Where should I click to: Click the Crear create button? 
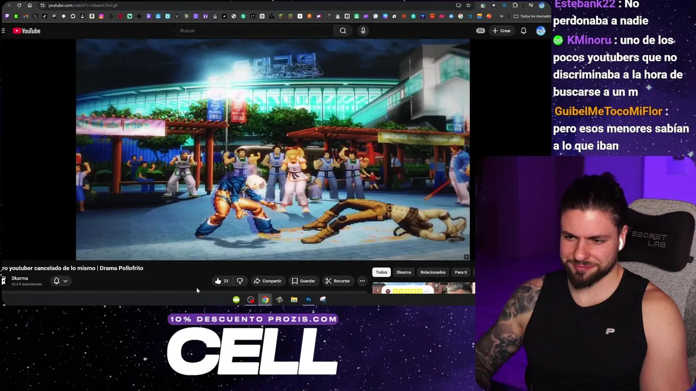(501, 31)
